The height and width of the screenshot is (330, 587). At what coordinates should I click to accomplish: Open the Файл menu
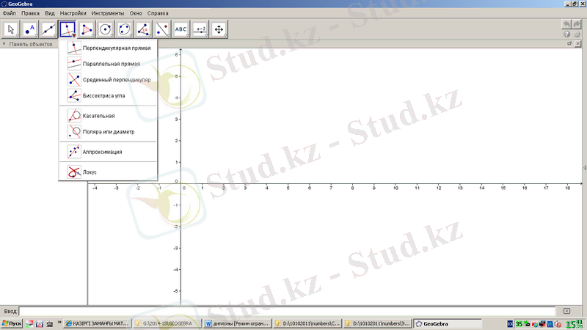10,13
